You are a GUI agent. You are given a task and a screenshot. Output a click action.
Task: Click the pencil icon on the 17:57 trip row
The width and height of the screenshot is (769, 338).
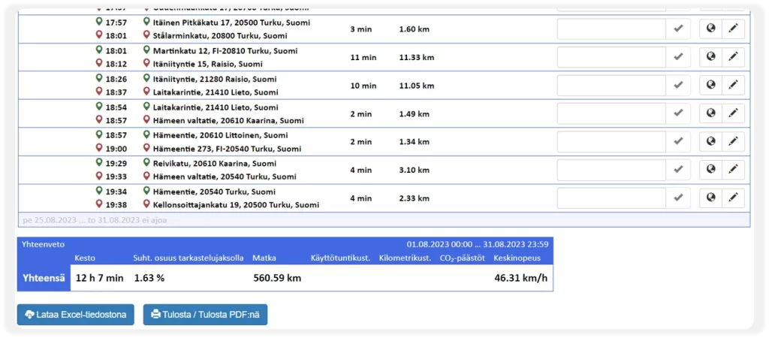pyautogui.click(x=733, y=29)
